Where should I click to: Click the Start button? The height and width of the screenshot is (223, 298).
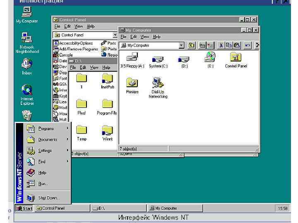[24, 209]
